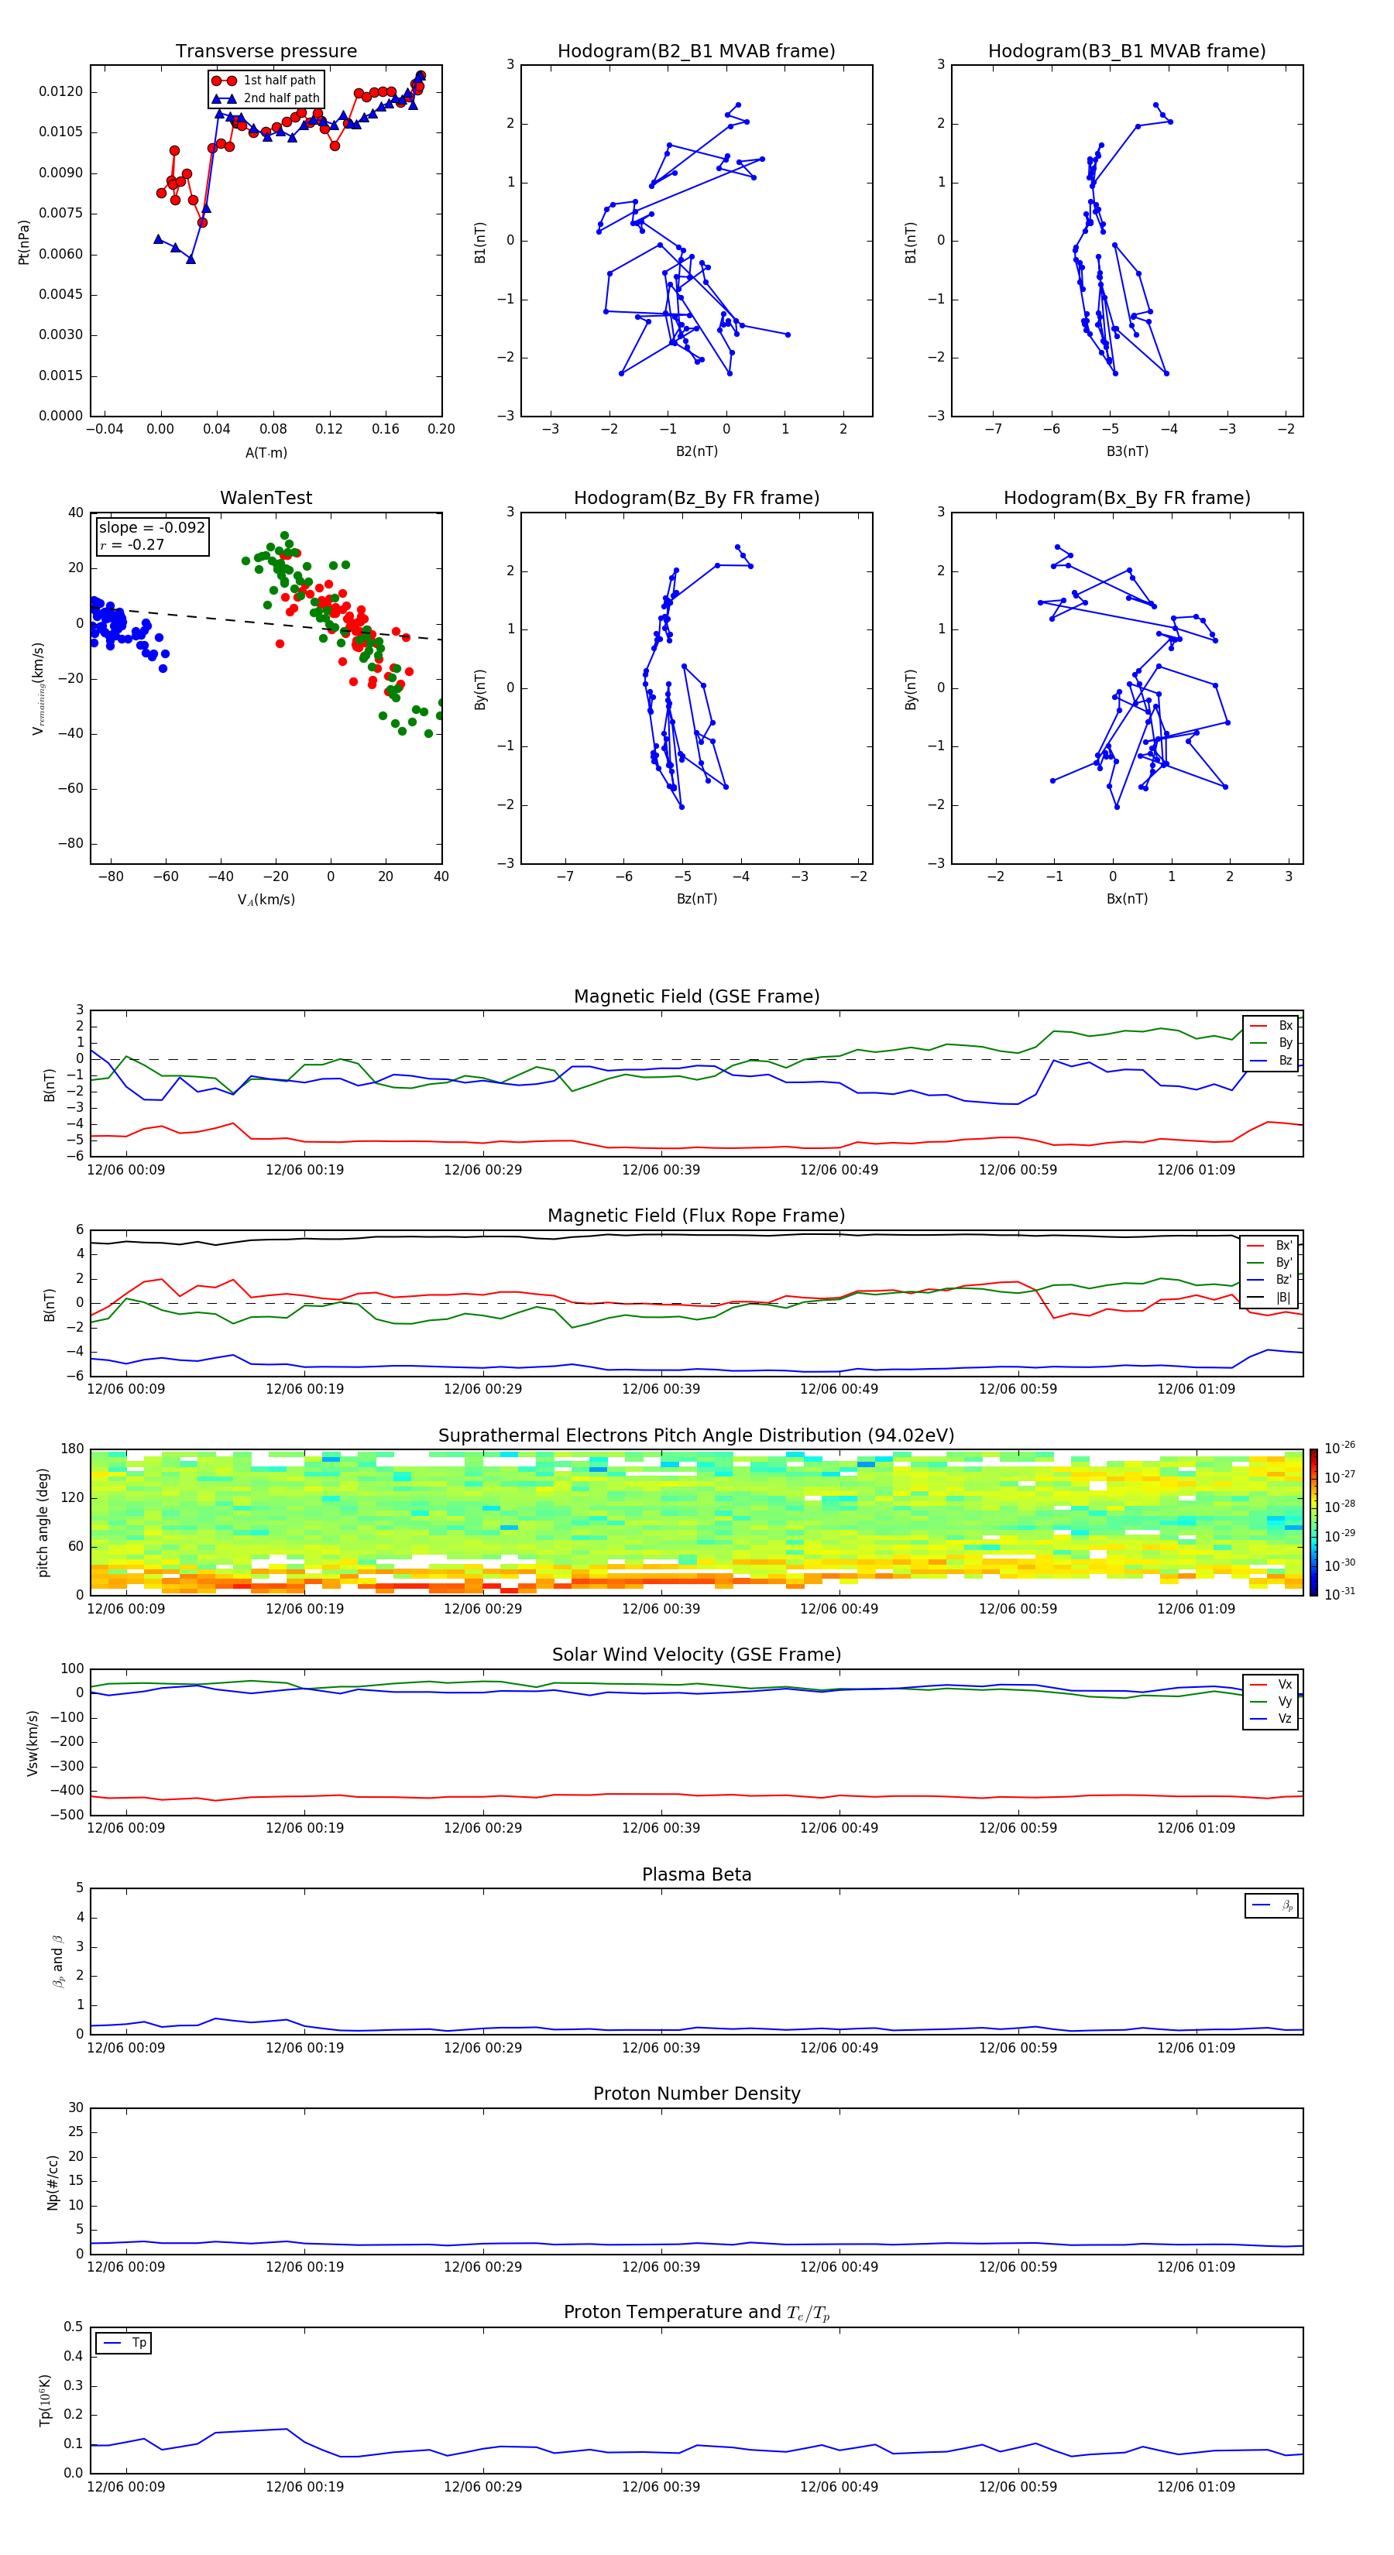Click the "Bz(nT)" x-axis label
The width and height of the screenshot is (1394, 2555).
(696, 899)
